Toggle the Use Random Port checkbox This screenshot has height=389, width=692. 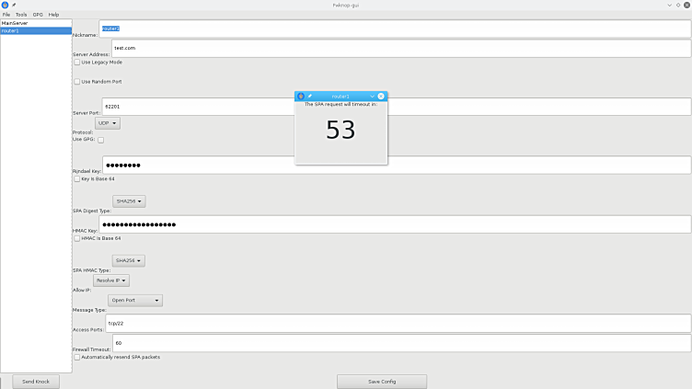76,82
